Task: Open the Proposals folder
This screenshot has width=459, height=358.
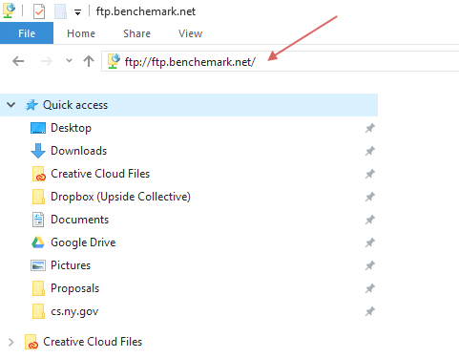Action: (74, 288)
